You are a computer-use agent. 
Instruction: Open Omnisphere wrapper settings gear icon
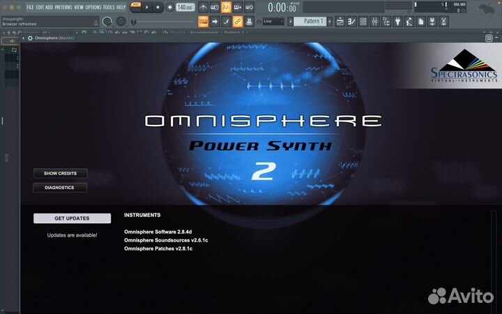pyautogui.click(x=30, y=38)
